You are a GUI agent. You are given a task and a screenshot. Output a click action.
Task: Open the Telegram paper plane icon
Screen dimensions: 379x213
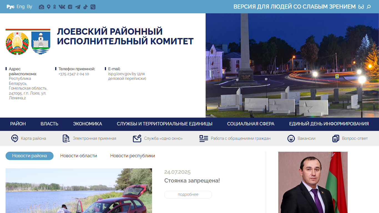(78, 7)
